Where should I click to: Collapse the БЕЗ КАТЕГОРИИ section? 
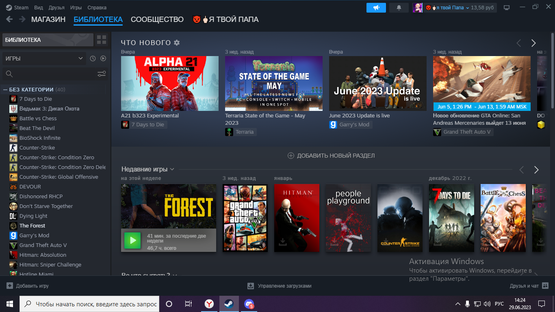(x=5, y=89)
